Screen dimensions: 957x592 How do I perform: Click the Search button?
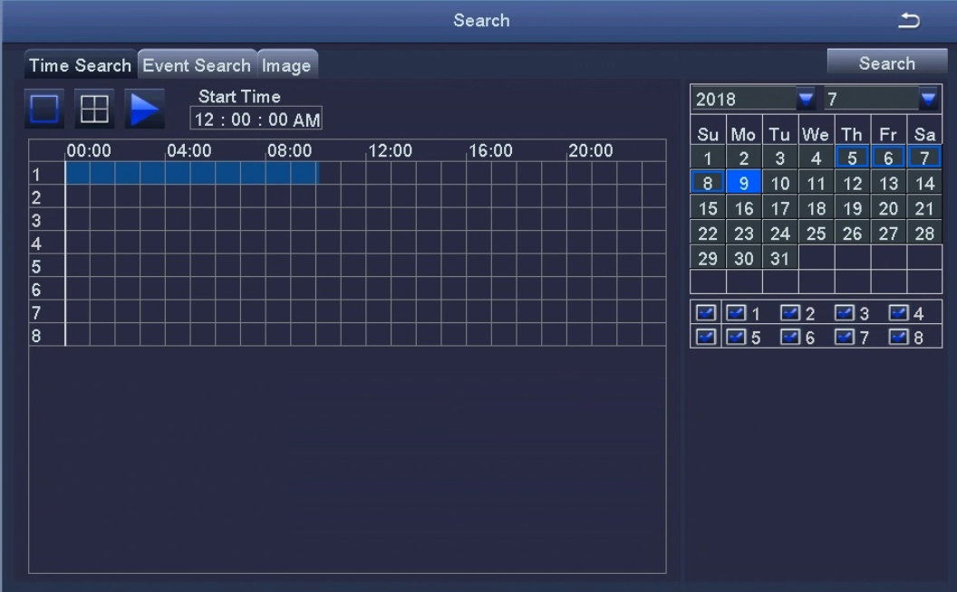[x=887, y=62]
